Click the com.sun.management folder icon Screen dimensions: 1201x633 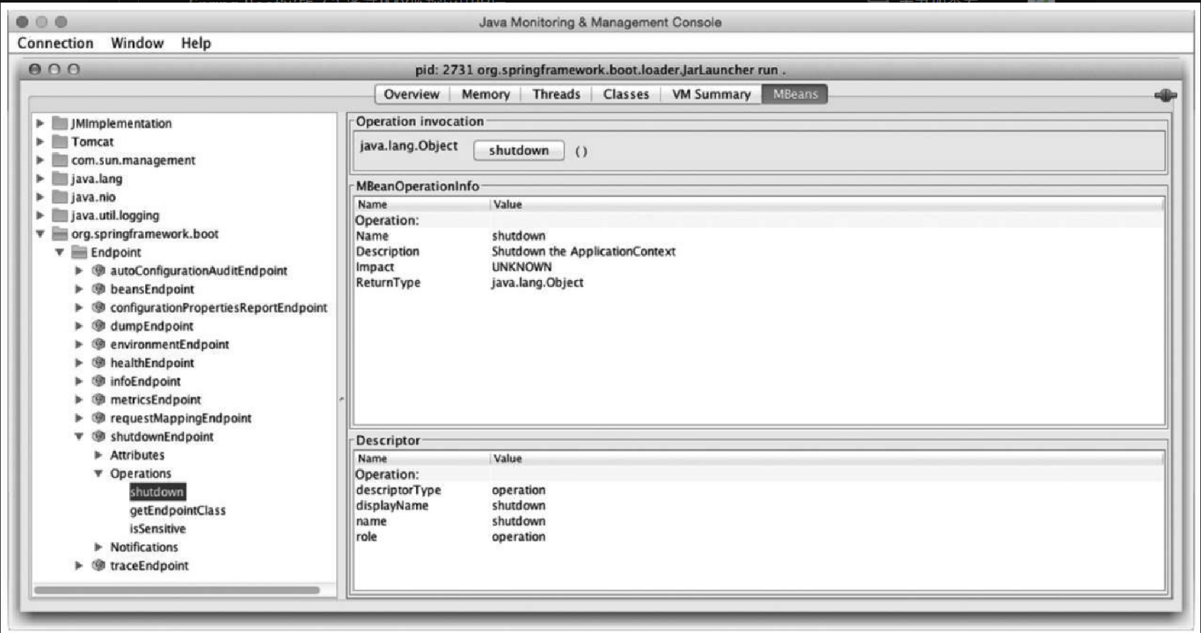click(x=60, y=160)
